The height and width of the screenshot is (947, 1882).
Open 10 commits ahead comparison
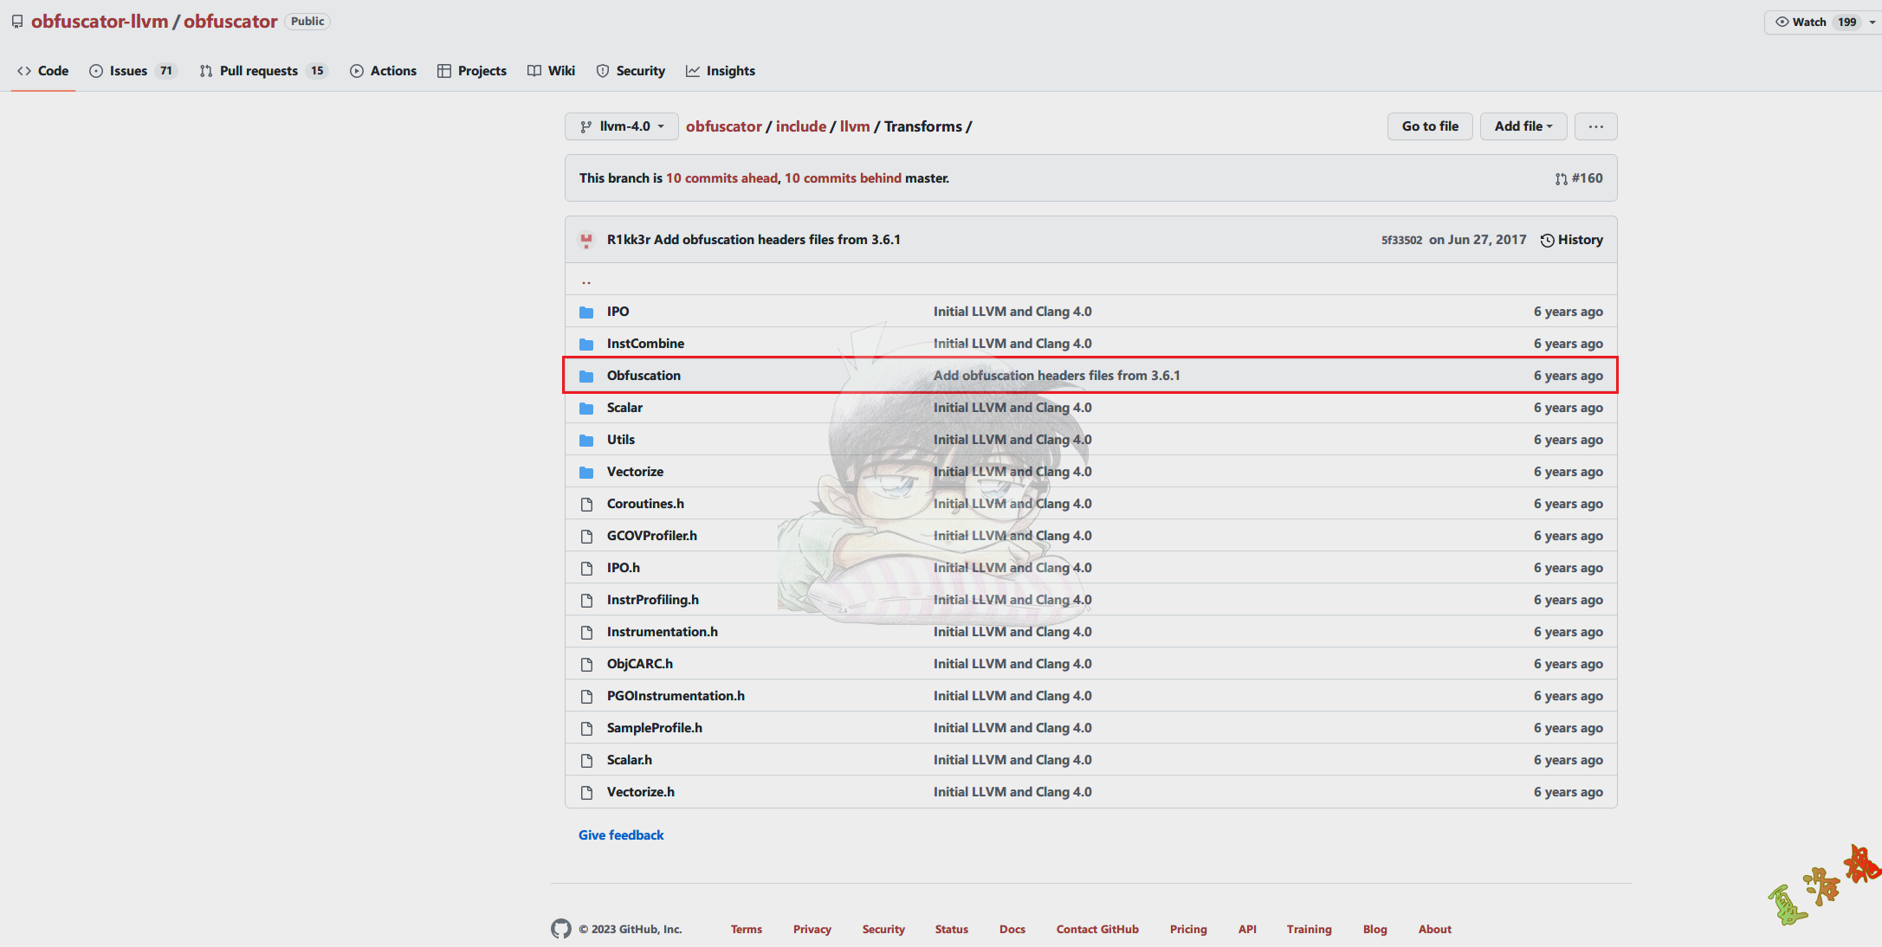click(x=721, y=178)
